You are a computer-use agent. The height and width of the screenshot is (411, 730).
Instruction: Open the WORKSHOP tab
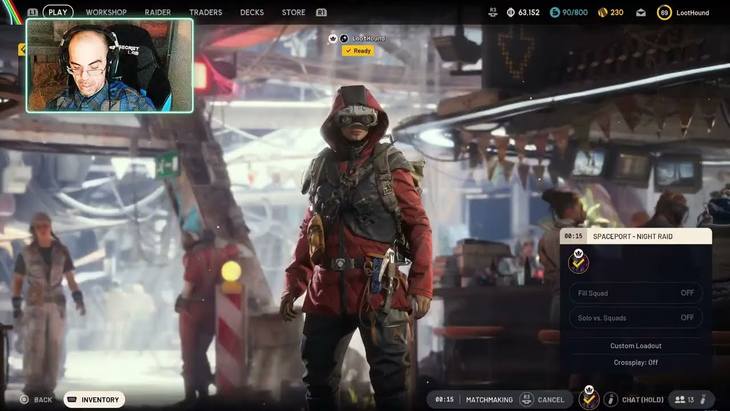106,12
